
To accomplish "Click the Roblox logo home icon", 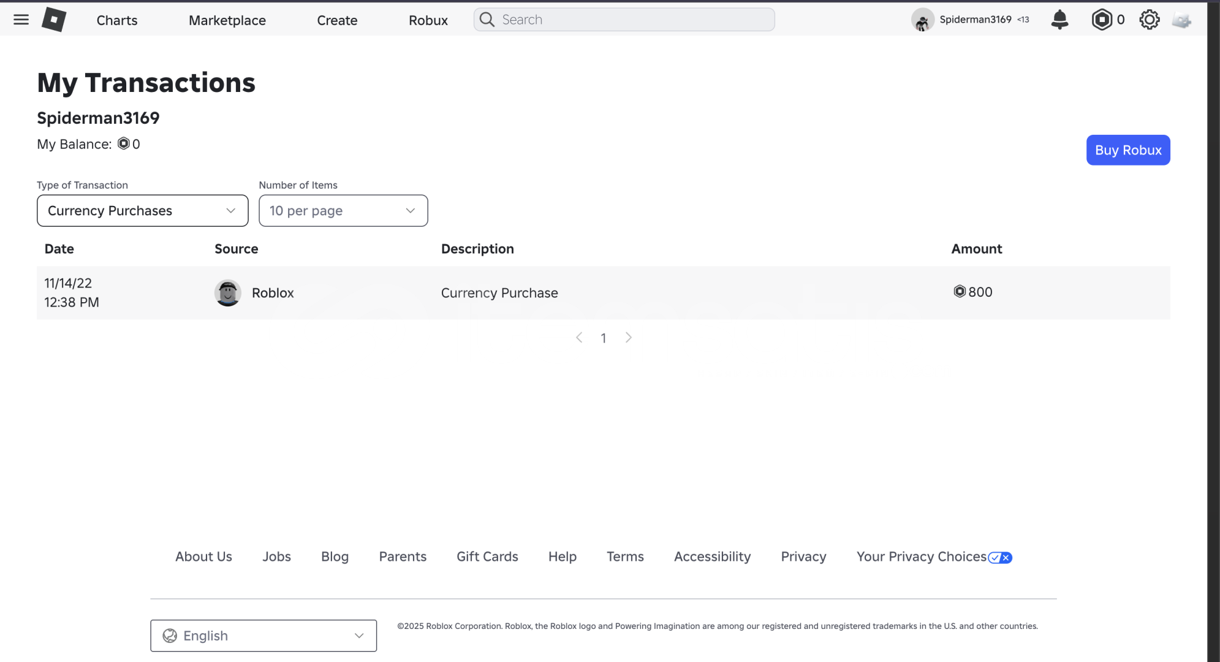I will click(54, 20).
